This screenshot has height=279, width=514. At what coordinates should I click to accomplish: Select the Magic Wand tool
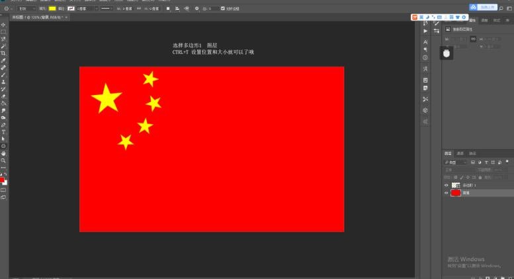3,46
